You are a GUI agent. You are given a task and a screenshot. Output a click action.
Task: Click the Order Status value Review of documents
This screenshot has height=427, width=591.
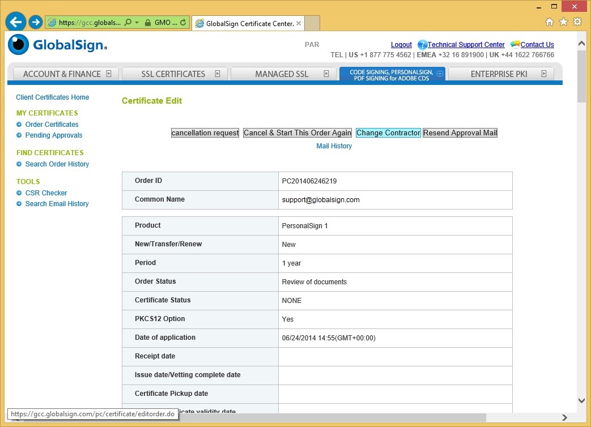tap(314, 282)
